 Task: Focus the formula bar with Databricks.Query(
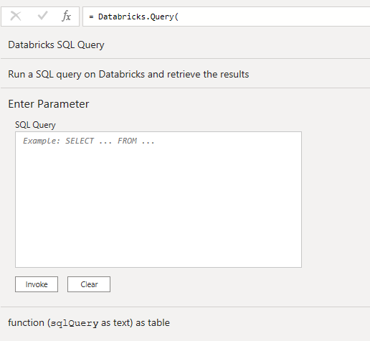[226, 17]
